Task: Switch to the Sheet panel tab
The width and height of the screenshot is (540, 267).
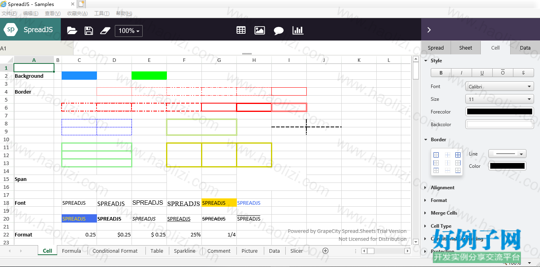Action: click(x=466, y=48)
